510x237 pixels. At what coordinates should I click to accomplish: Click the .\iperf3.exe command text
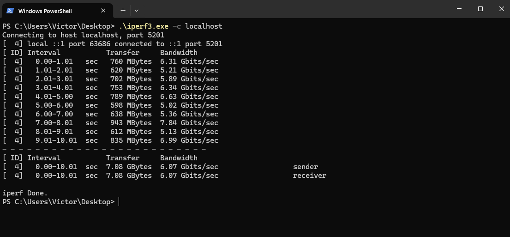pyautogui.click(x=143, y=26)
